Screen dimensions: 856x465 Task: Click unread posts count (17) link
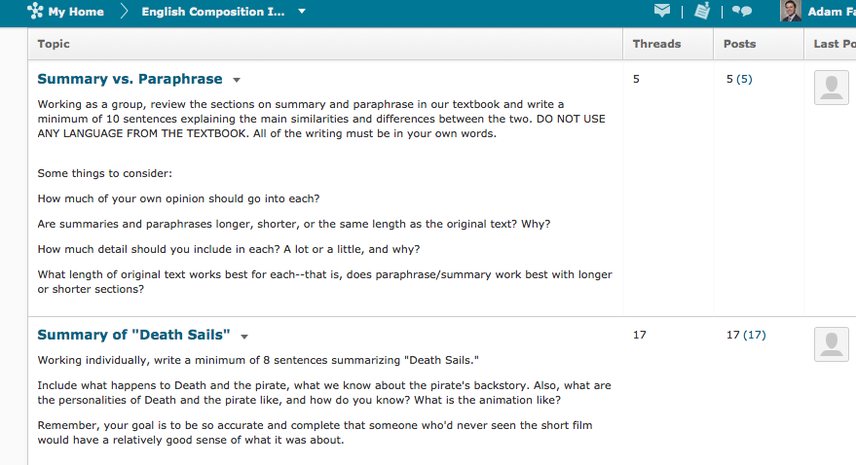[x=754, y=335]
